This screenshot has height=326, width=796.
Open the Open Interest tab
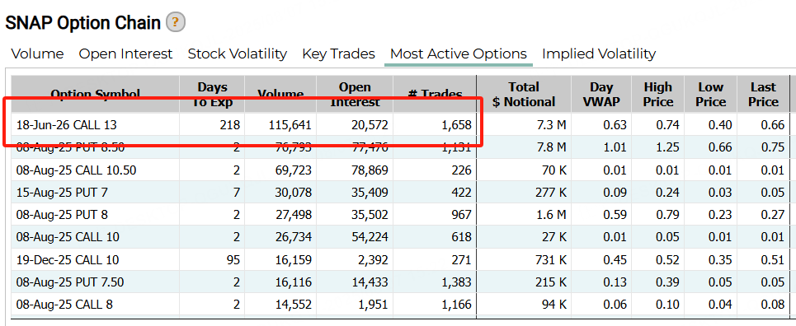point(125,54)
